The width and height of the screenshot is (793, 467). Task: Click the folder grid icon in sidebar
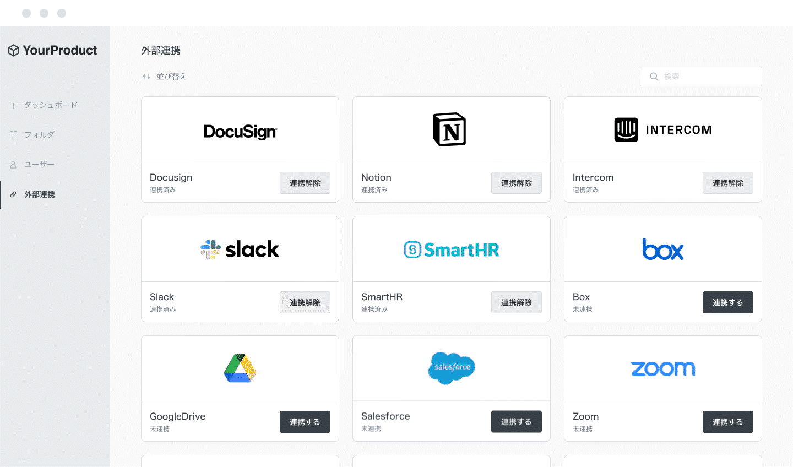tap(13, 135)
